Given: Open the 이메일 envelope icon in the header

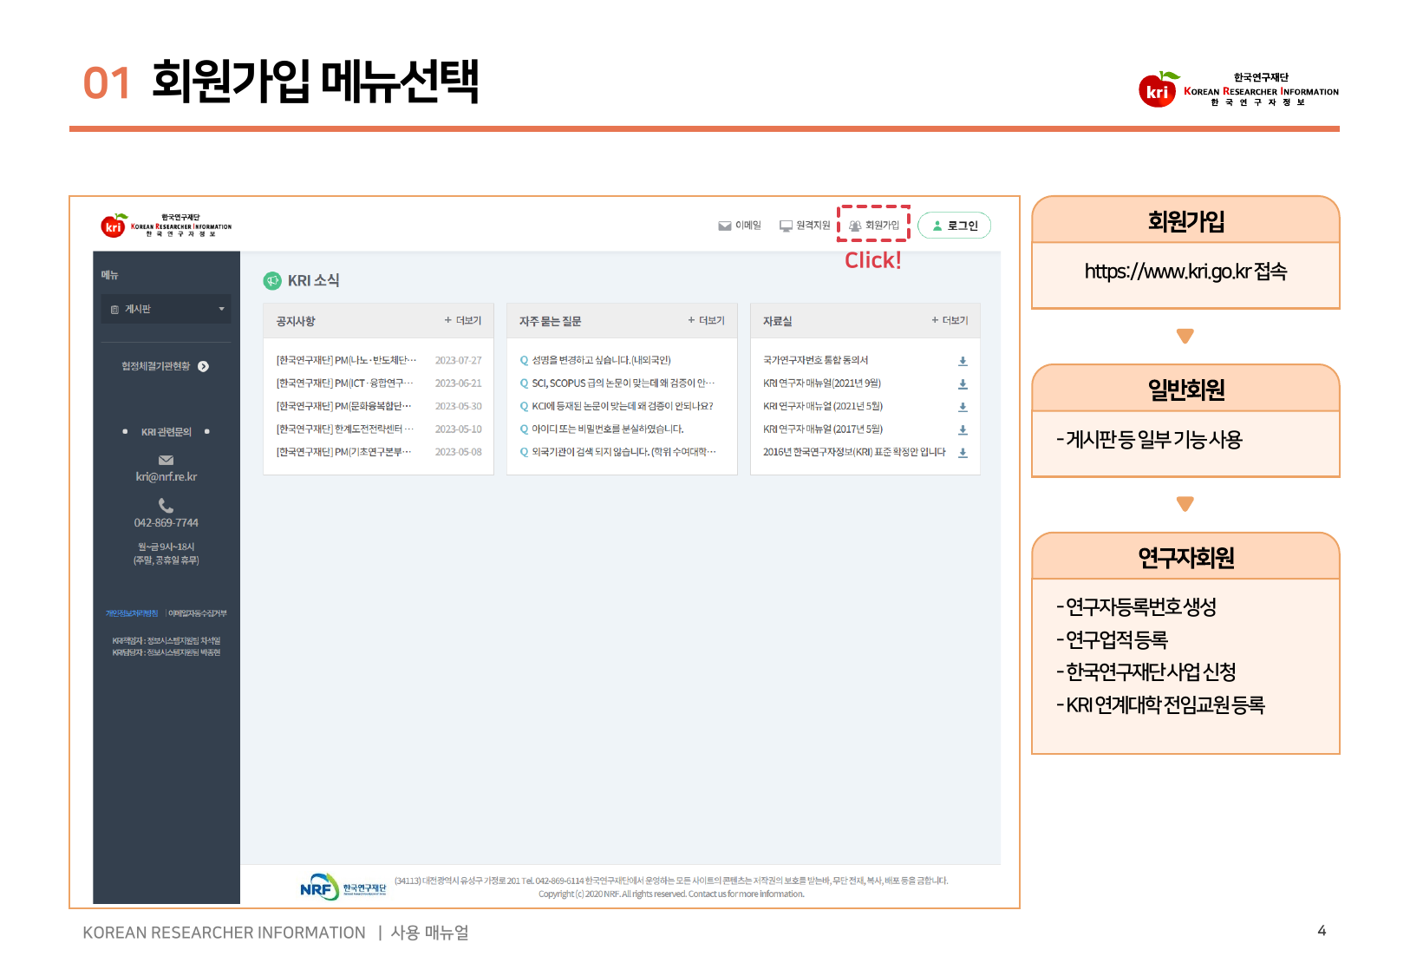Looking at the screenshot, I should tap(725, 226).
